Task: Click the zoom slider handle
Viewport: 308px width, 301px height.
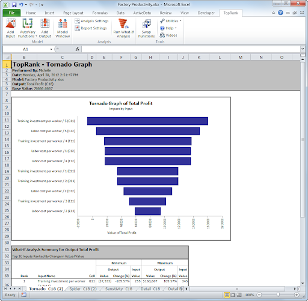Action: click(278, 295)
